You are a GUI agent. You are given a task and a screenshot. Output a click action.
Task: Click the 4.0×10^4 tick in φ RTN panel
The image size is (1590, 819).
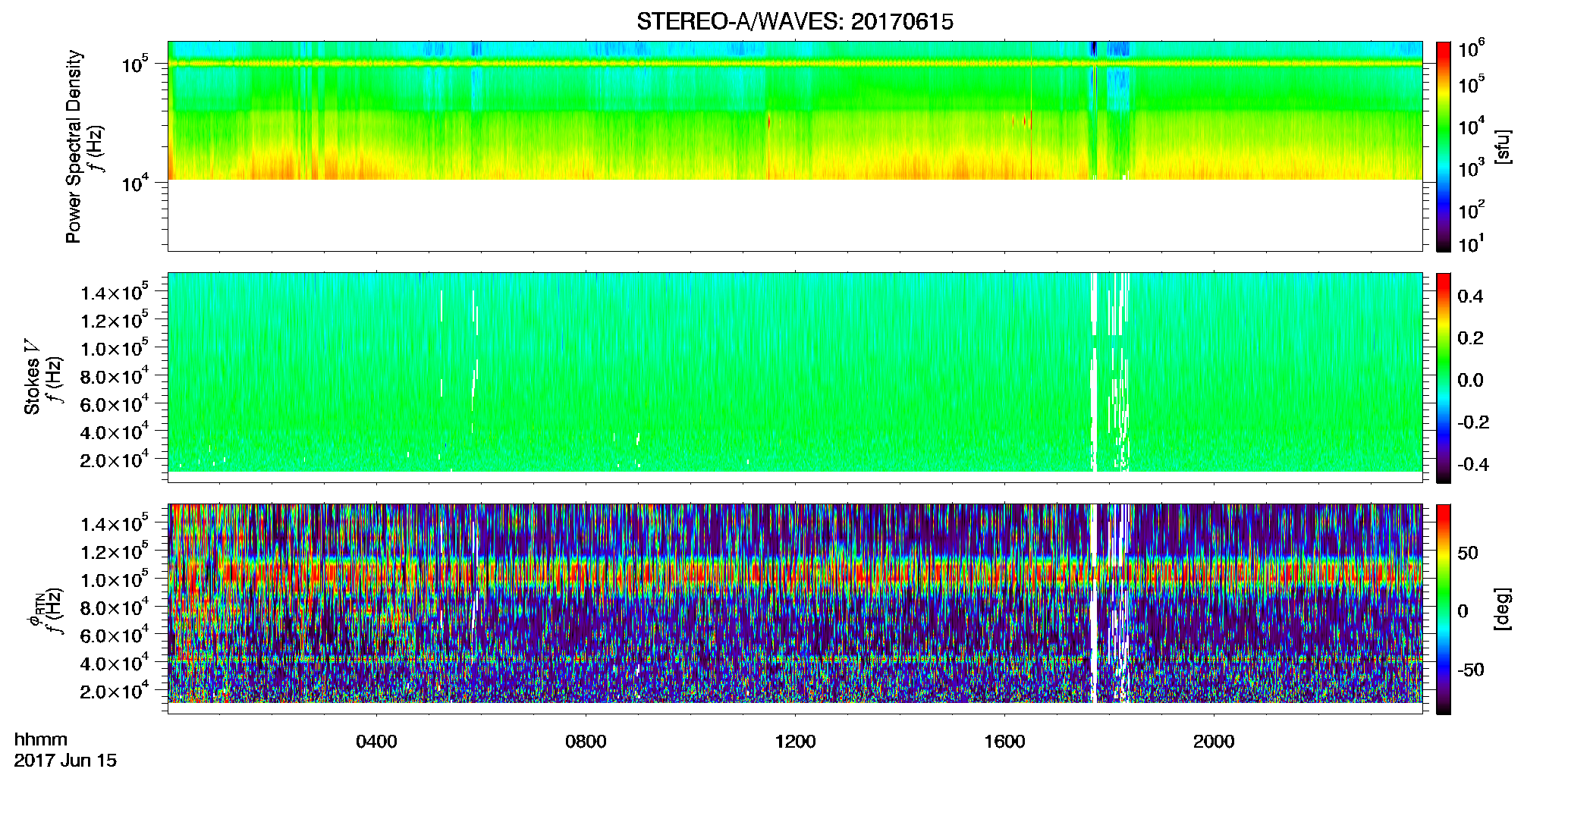click(115, 664)
